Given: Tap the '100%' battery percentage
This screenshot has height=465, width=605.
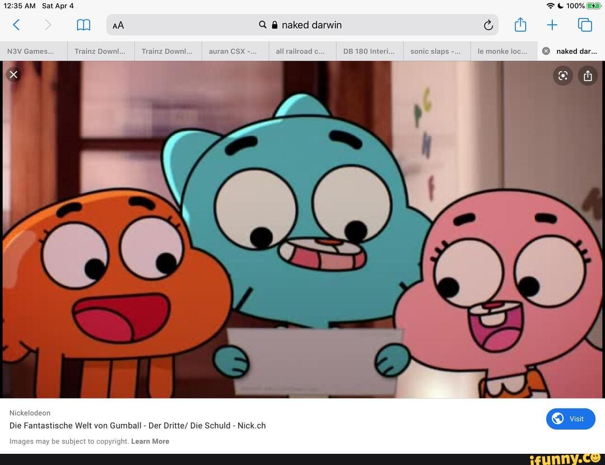Looking at the screenshot, I should [x=575, y=6].
